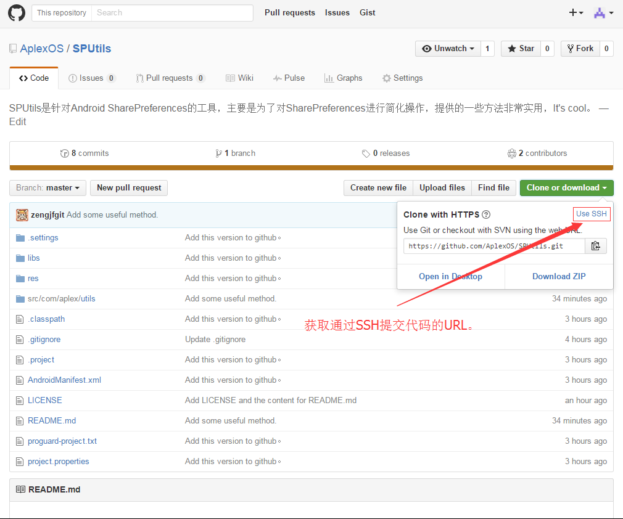View the 0 releases page
This screenshot has height=519, width=623.
click(x=386, y=153)
